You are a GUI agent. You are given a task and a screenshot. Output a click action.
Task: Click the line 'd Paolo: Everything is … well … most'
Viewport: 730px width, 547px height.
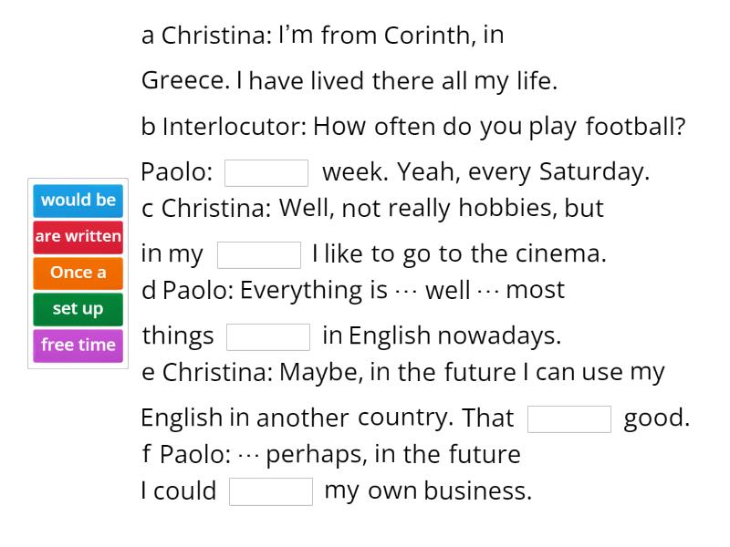[x=353, y=291]
